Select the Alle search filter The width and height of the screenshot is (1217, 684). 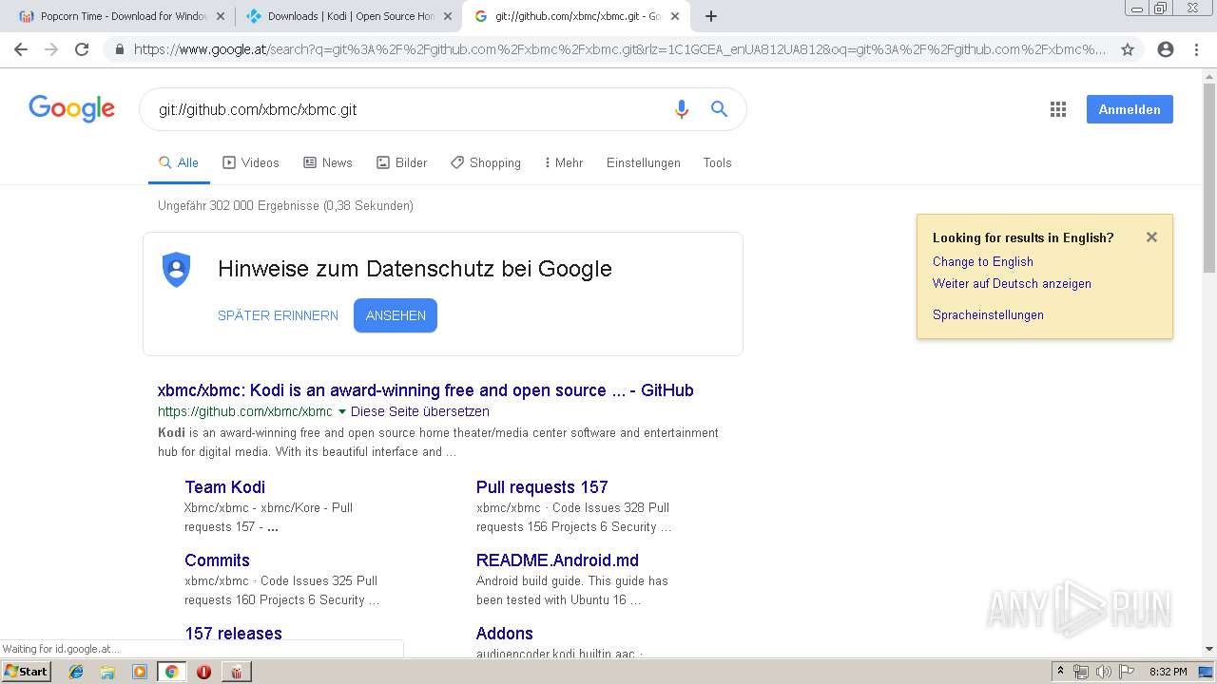point(179,162)
